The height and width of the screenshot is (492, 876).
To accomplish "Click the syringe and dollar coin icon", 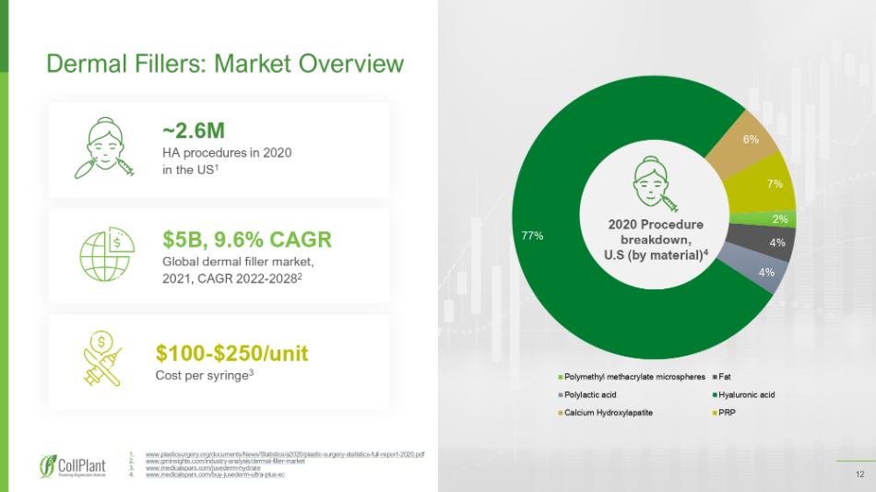I will [106, 361].
